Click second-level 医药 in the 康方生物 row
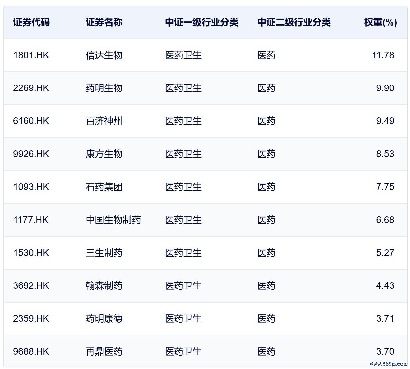The width and height of the screenshot is (410, 369). 266,154
